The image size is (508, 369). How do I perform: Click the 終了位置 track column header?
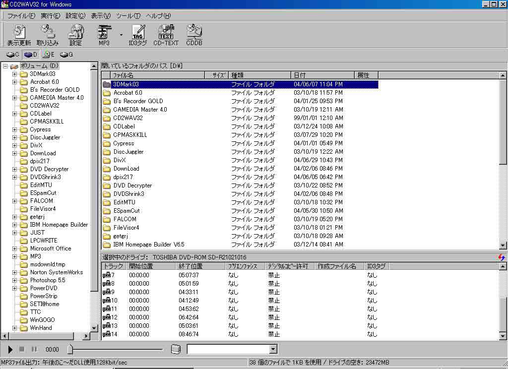click(x=200, y=266)
